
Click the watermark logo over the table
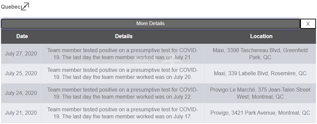tap(158, 61)
